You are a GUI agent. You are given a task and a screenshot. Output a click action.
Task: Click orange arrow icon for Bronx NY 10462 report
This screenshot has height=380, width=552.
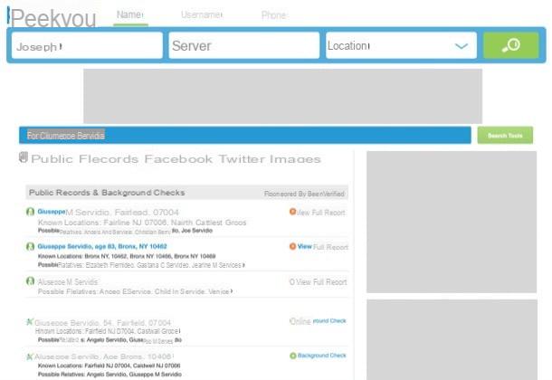(x=292, y=246)
